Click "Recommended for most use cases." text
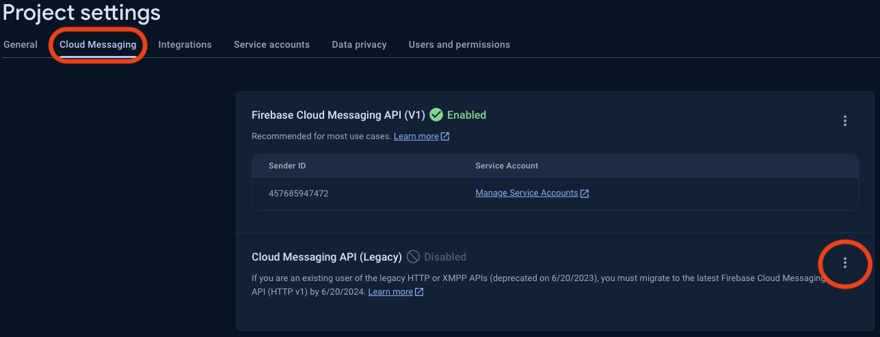880x337 pixels. coord(321,136)
